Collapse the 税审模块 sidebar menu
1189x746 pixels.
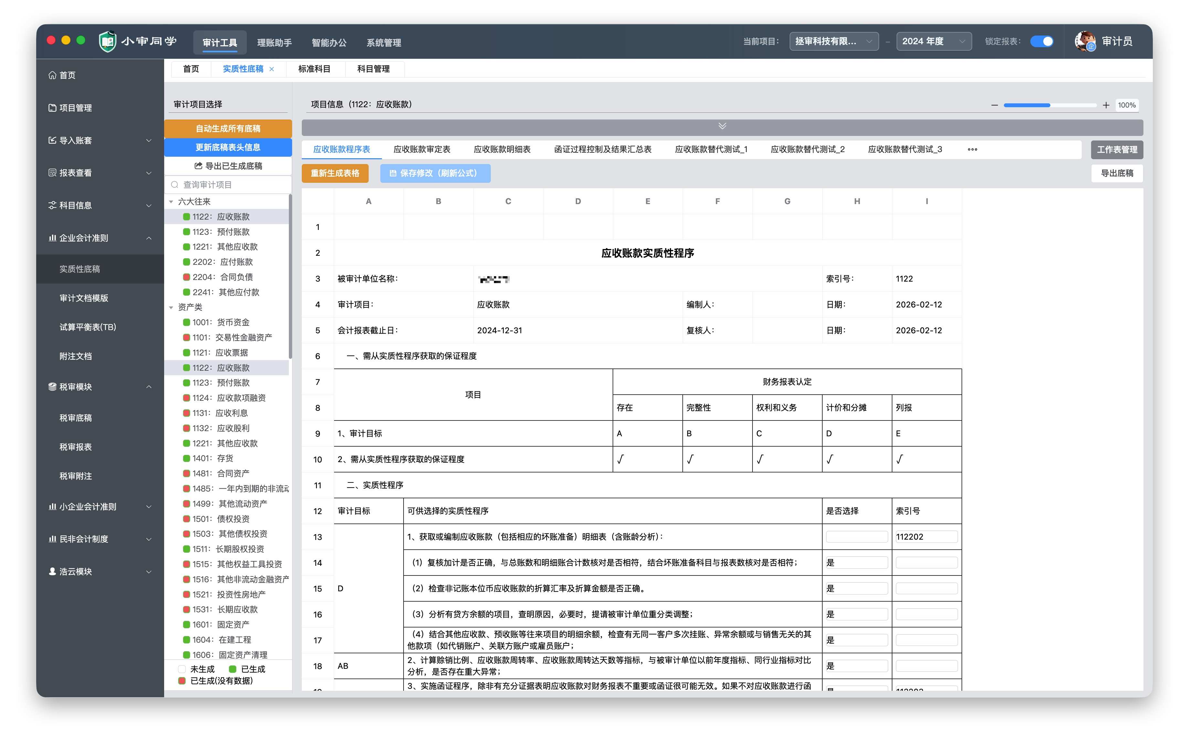(149, 387)
